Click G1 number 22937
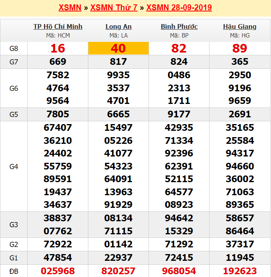 coord(118,258)
